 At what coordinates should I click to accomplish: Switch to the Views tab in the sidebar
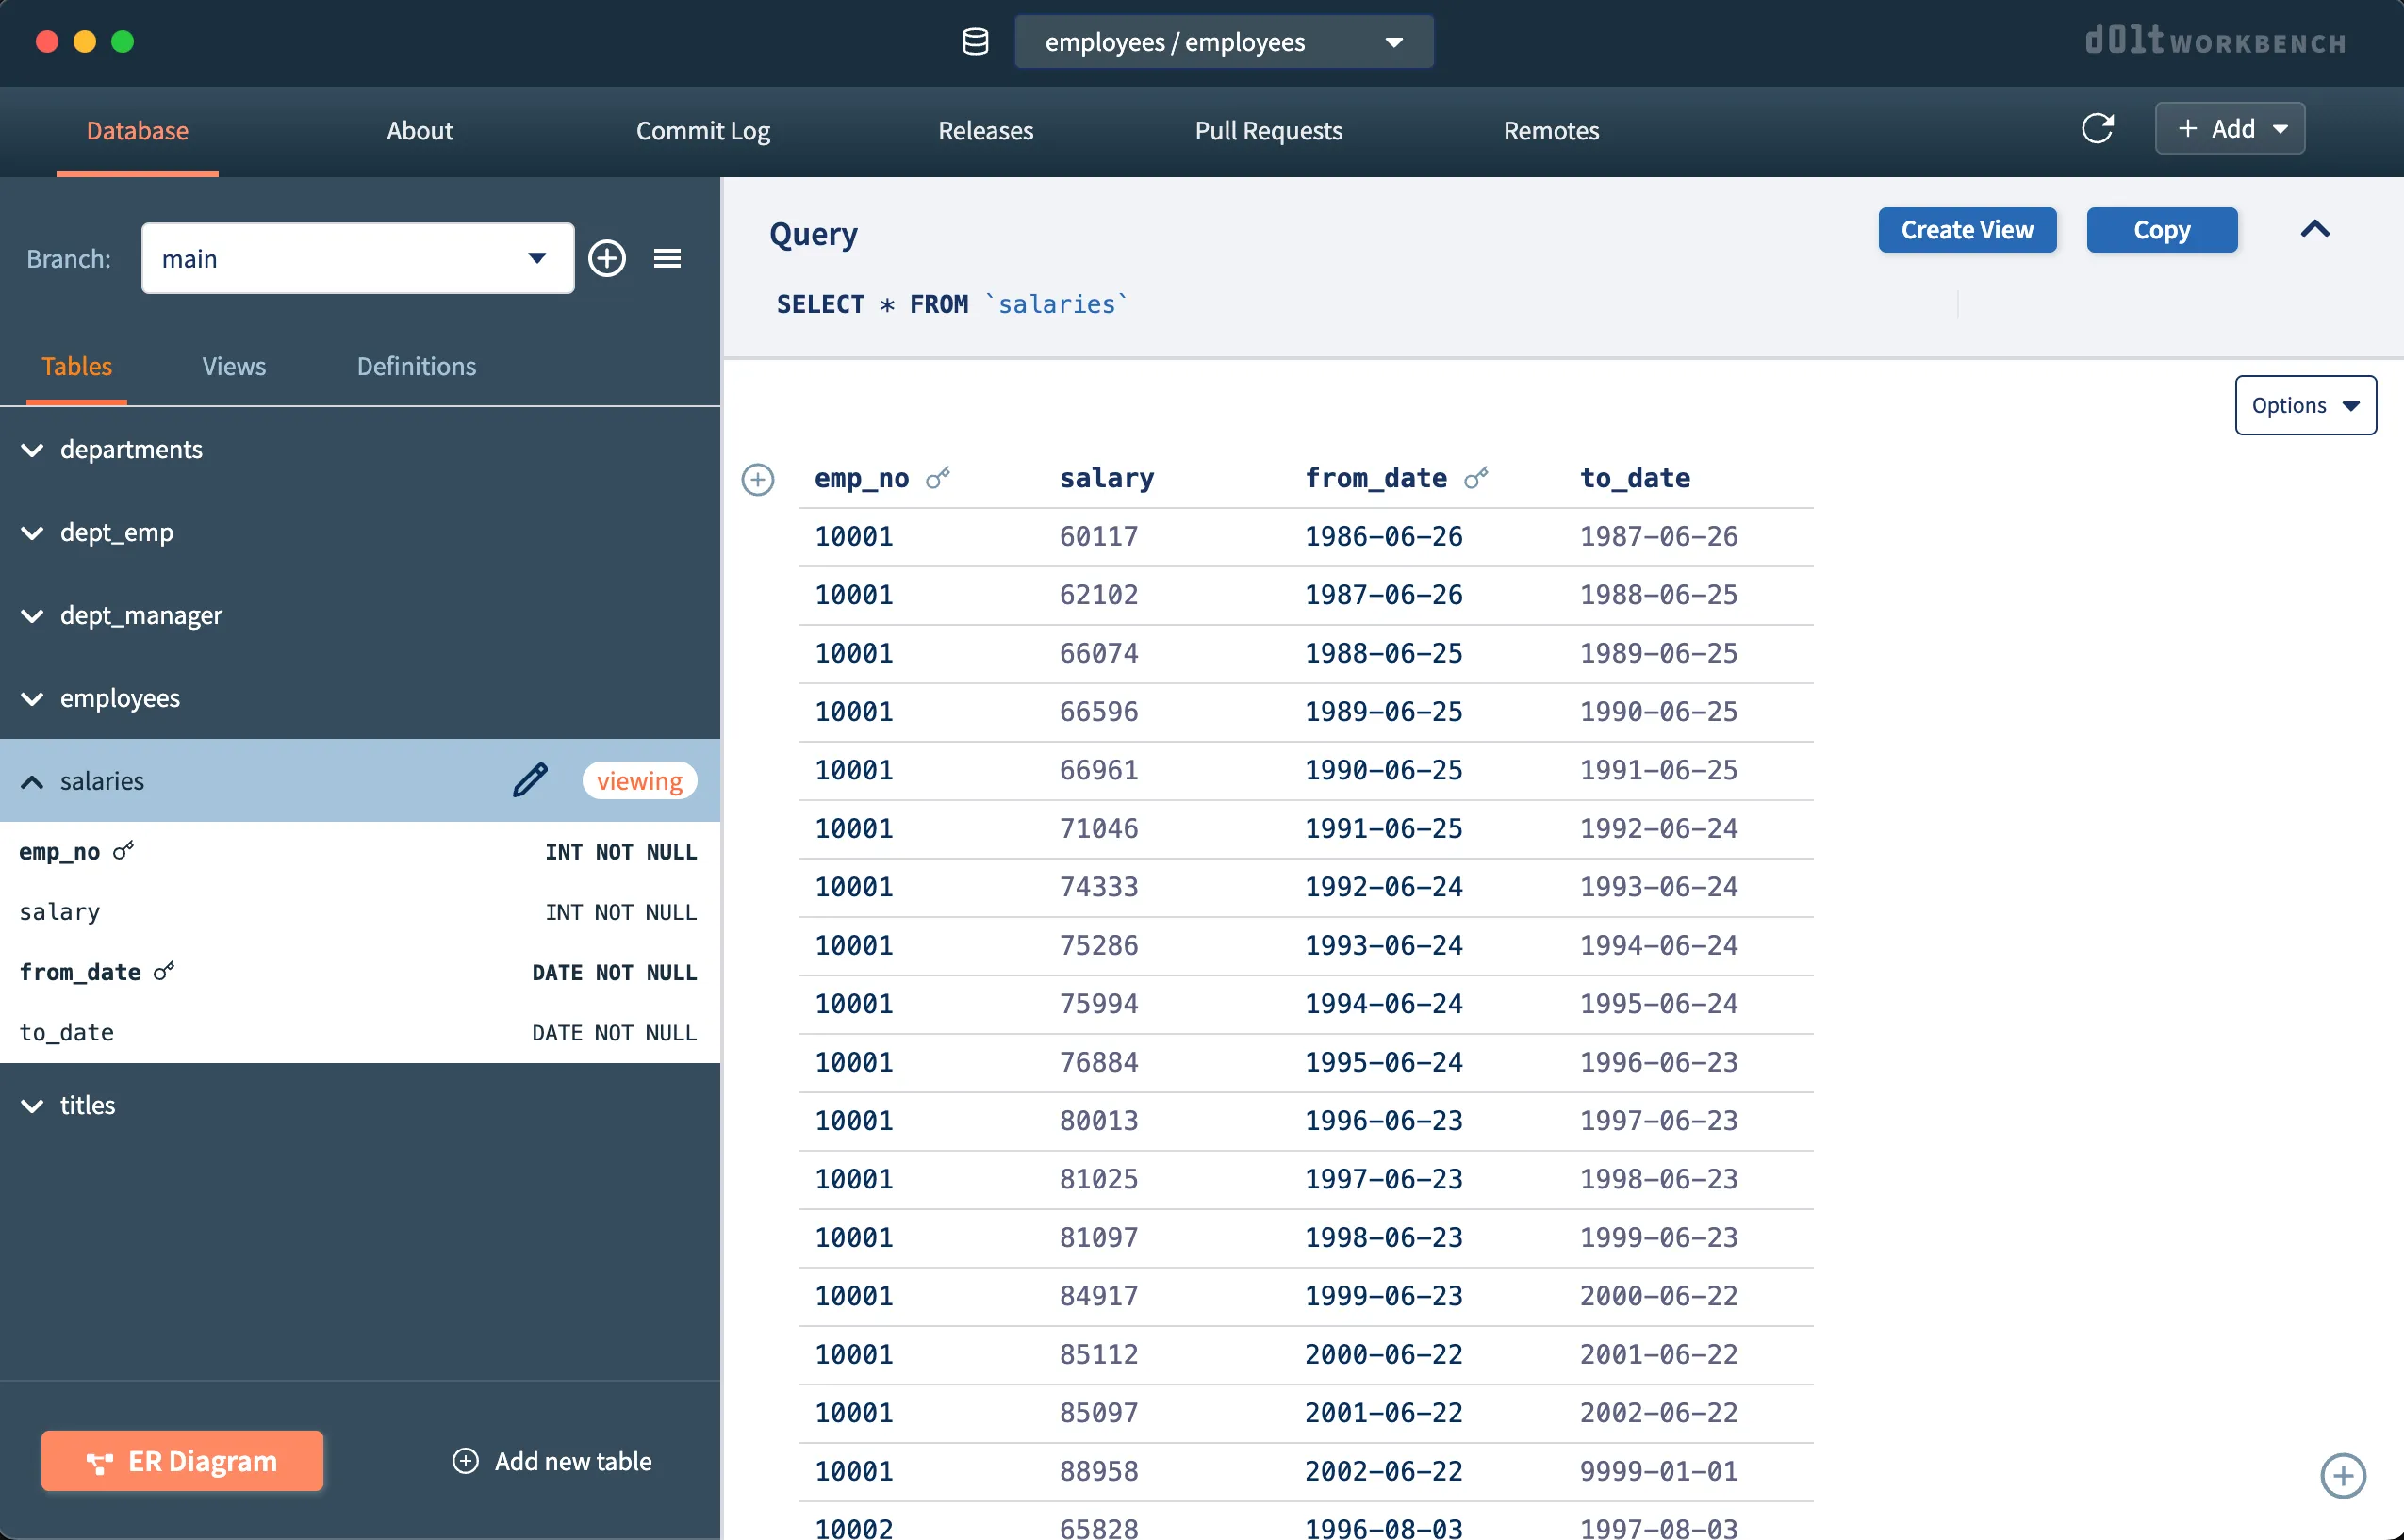(x=233, y=366)
